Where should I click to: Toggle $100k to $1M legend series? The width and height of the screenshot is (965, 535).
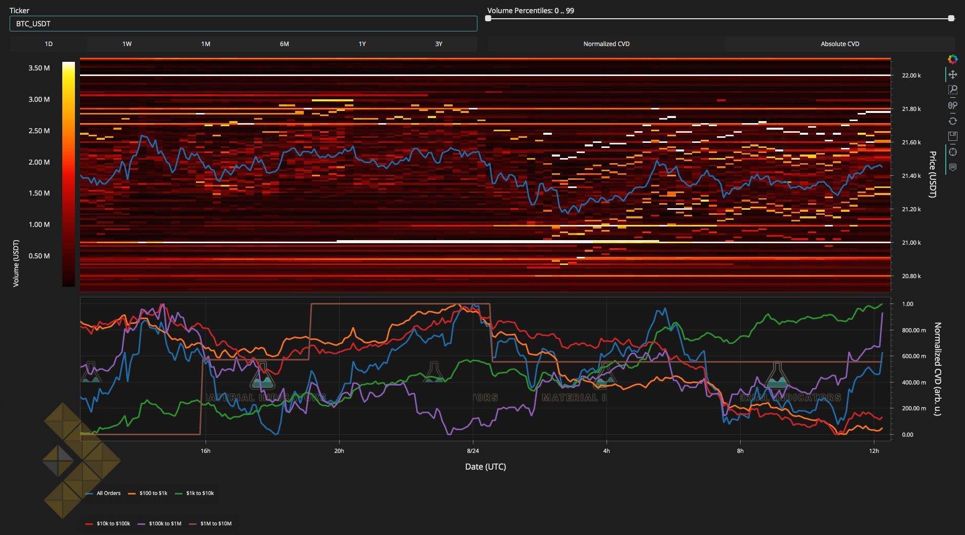point(159,523)
